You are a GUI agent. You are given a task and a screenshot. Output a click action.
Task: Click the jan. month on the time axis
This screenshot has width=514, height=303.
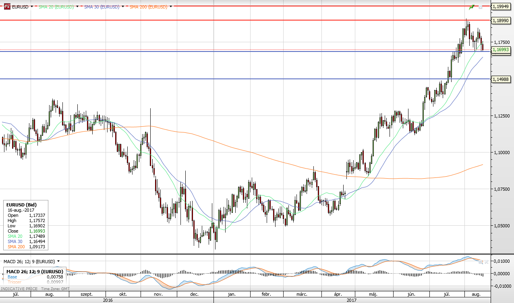point(232,295)
